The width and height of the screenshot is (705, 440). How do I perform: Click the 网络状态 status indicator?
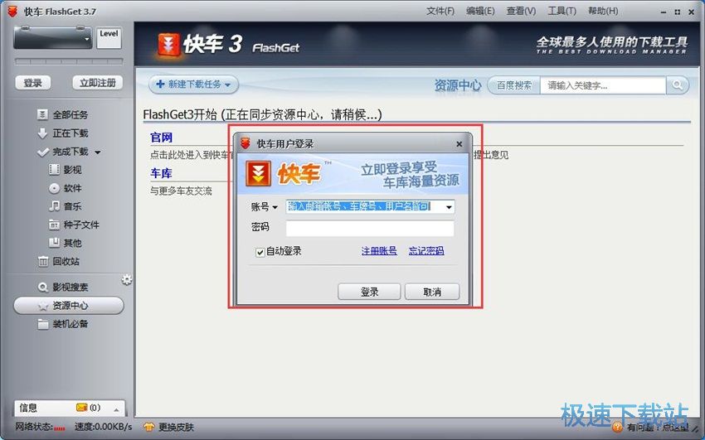[40, 427]
